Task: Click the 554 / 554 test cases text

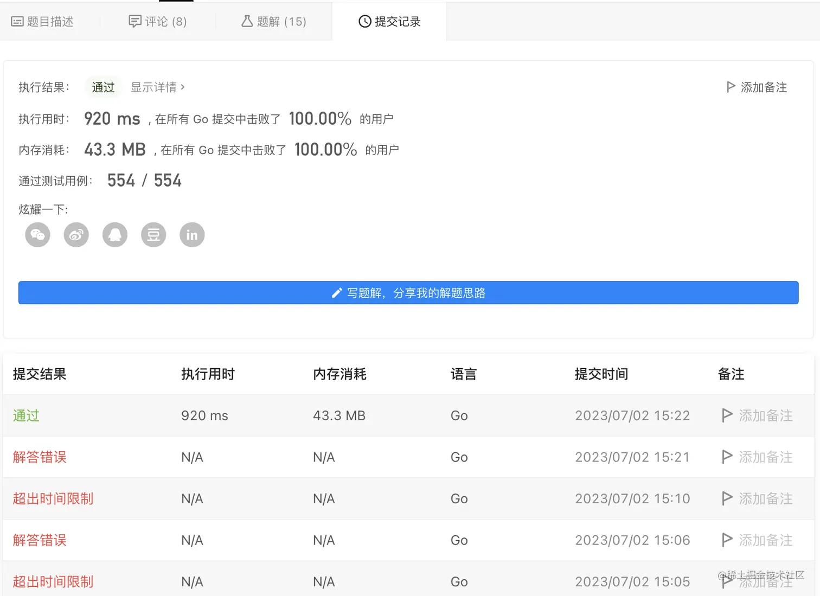Action: coord(144,181)
